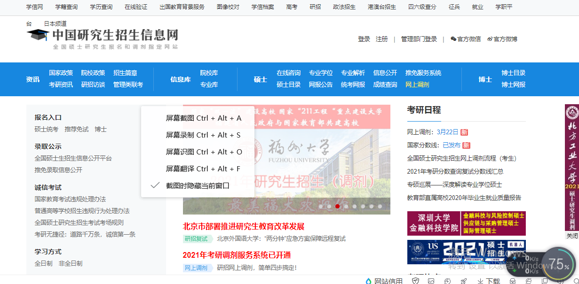
Task: Open 国家政策 in blue navigation
Action: click(x=61, y=73)
